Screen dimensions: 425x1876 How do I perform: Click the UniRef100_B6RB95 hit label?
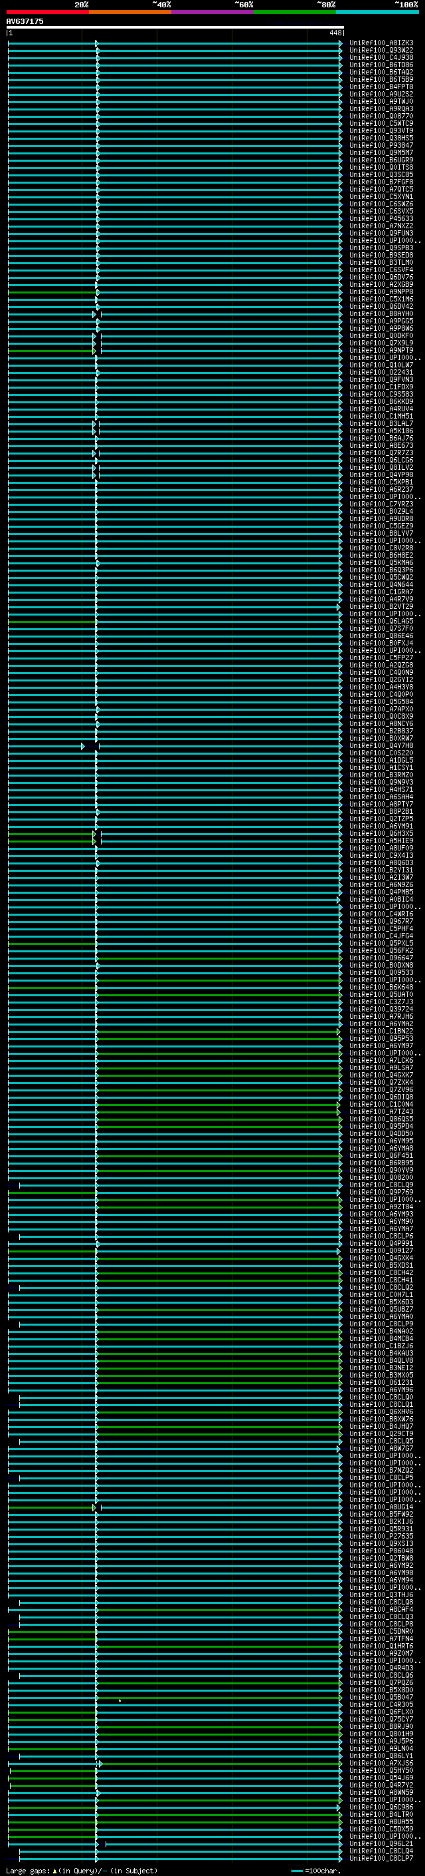click(x=381, y=1163)
